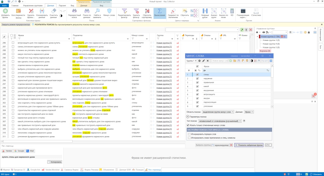Image resolution: width=324 pixels, height=176 pixels.
Task: Click the Вычисления sigma button
Action: [x=160, y=11]
